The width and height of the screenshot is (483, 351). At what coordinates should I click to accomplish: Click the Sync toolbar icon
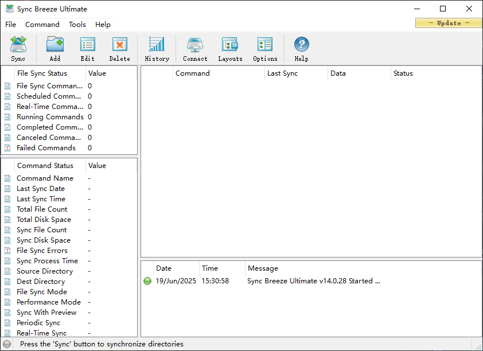[18, 49]
